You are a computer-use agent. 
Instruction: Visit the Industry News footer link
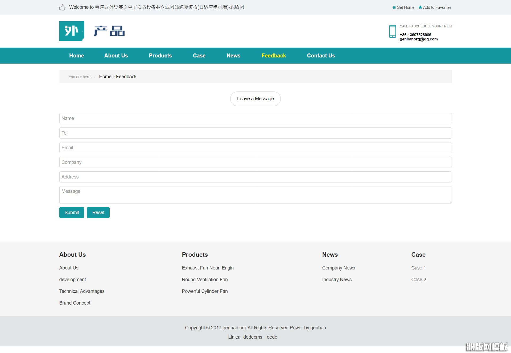[x=337, y=280]
